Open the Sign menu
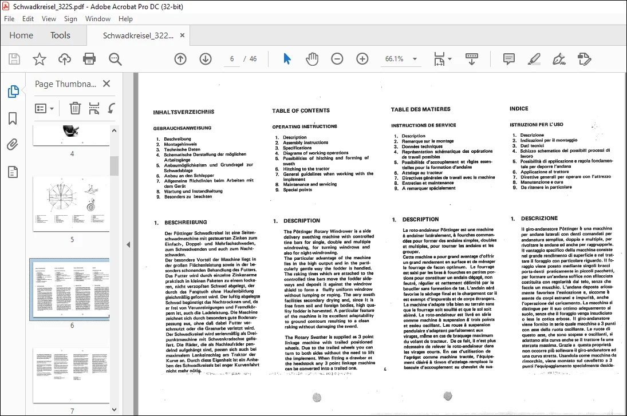 click(70, 19)
